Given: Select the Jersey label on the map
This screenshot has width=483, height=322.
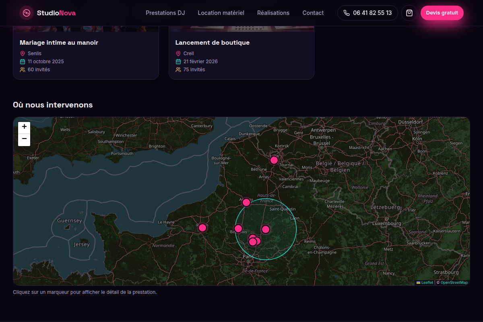Looking at the screenshot, I should (x=81, y=244).
